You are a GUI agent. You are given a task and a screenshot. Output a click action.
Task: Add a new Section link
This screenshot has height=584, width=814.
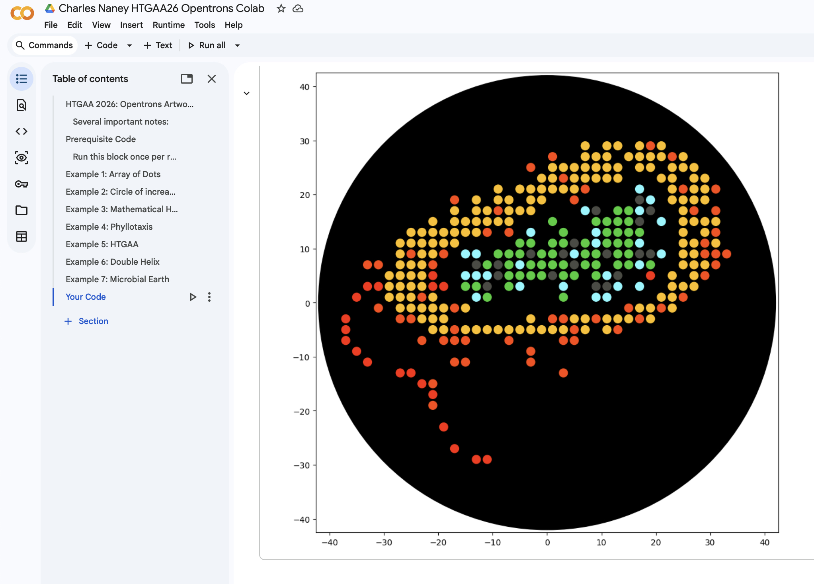pos(86,321)
